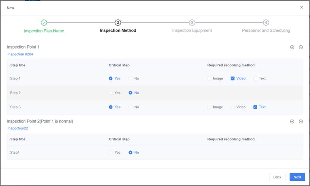Viewport: 310px width, 186px height.
Task: Remove Inspection Point 2 with minus icon
Action: [301, 121]
